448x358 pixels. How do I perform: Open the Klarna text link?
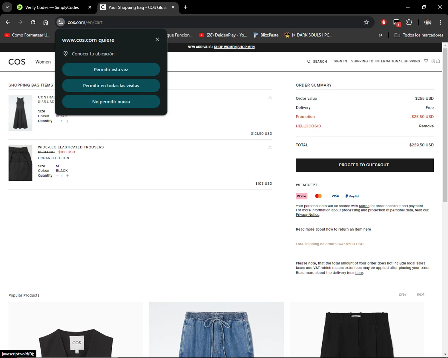(364, 206)
